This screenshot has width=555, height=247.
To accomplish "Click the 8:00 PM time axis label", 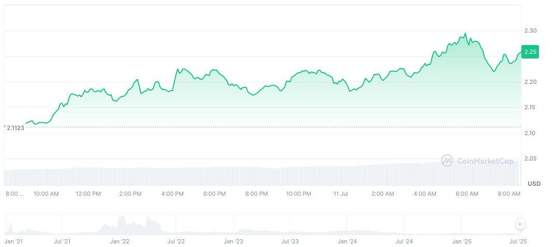I will (257, 194).
